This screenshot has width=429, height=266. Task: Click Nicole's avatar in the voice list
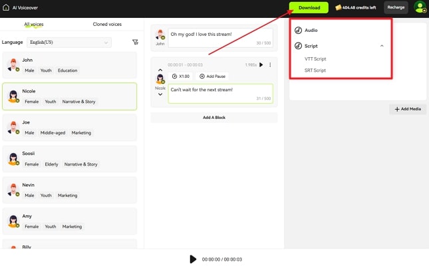tap(13, 96)
